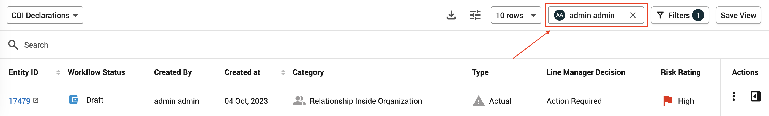Open the side panel icon in Actions column
Viewport: 769px width, 116px height.
point(756,96)
